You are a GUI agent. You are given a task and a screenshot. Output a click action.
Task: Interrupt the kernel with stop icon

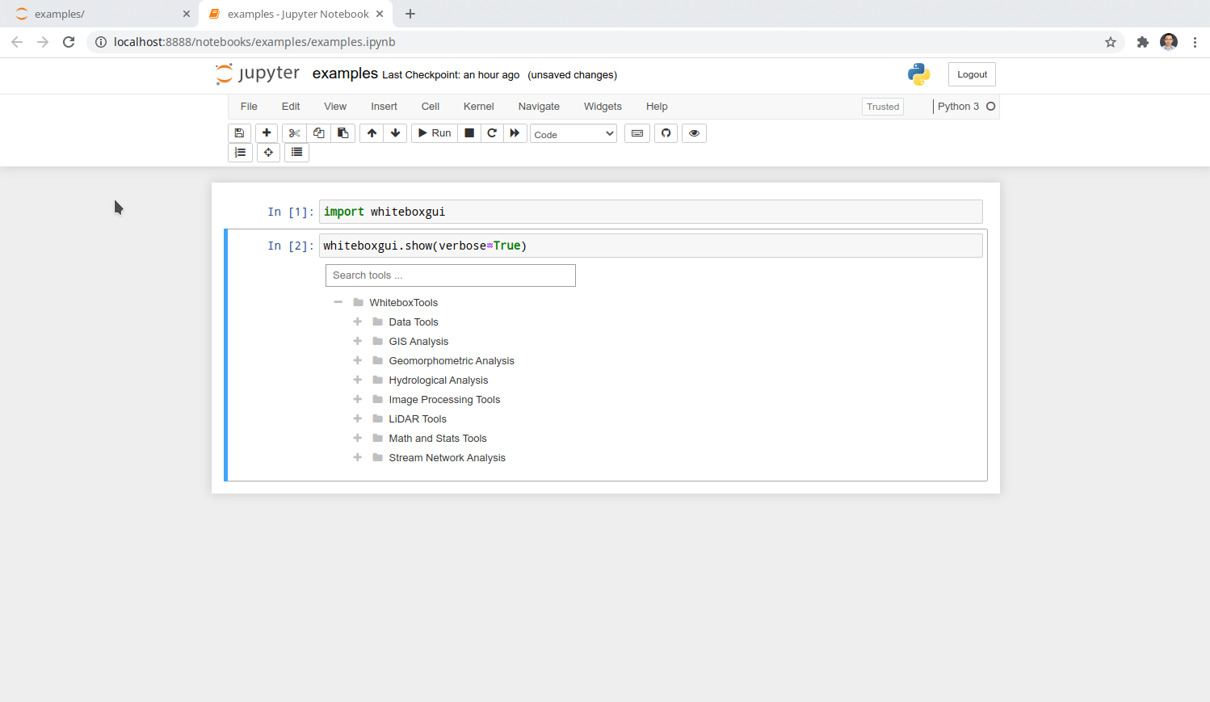(469, 133)
